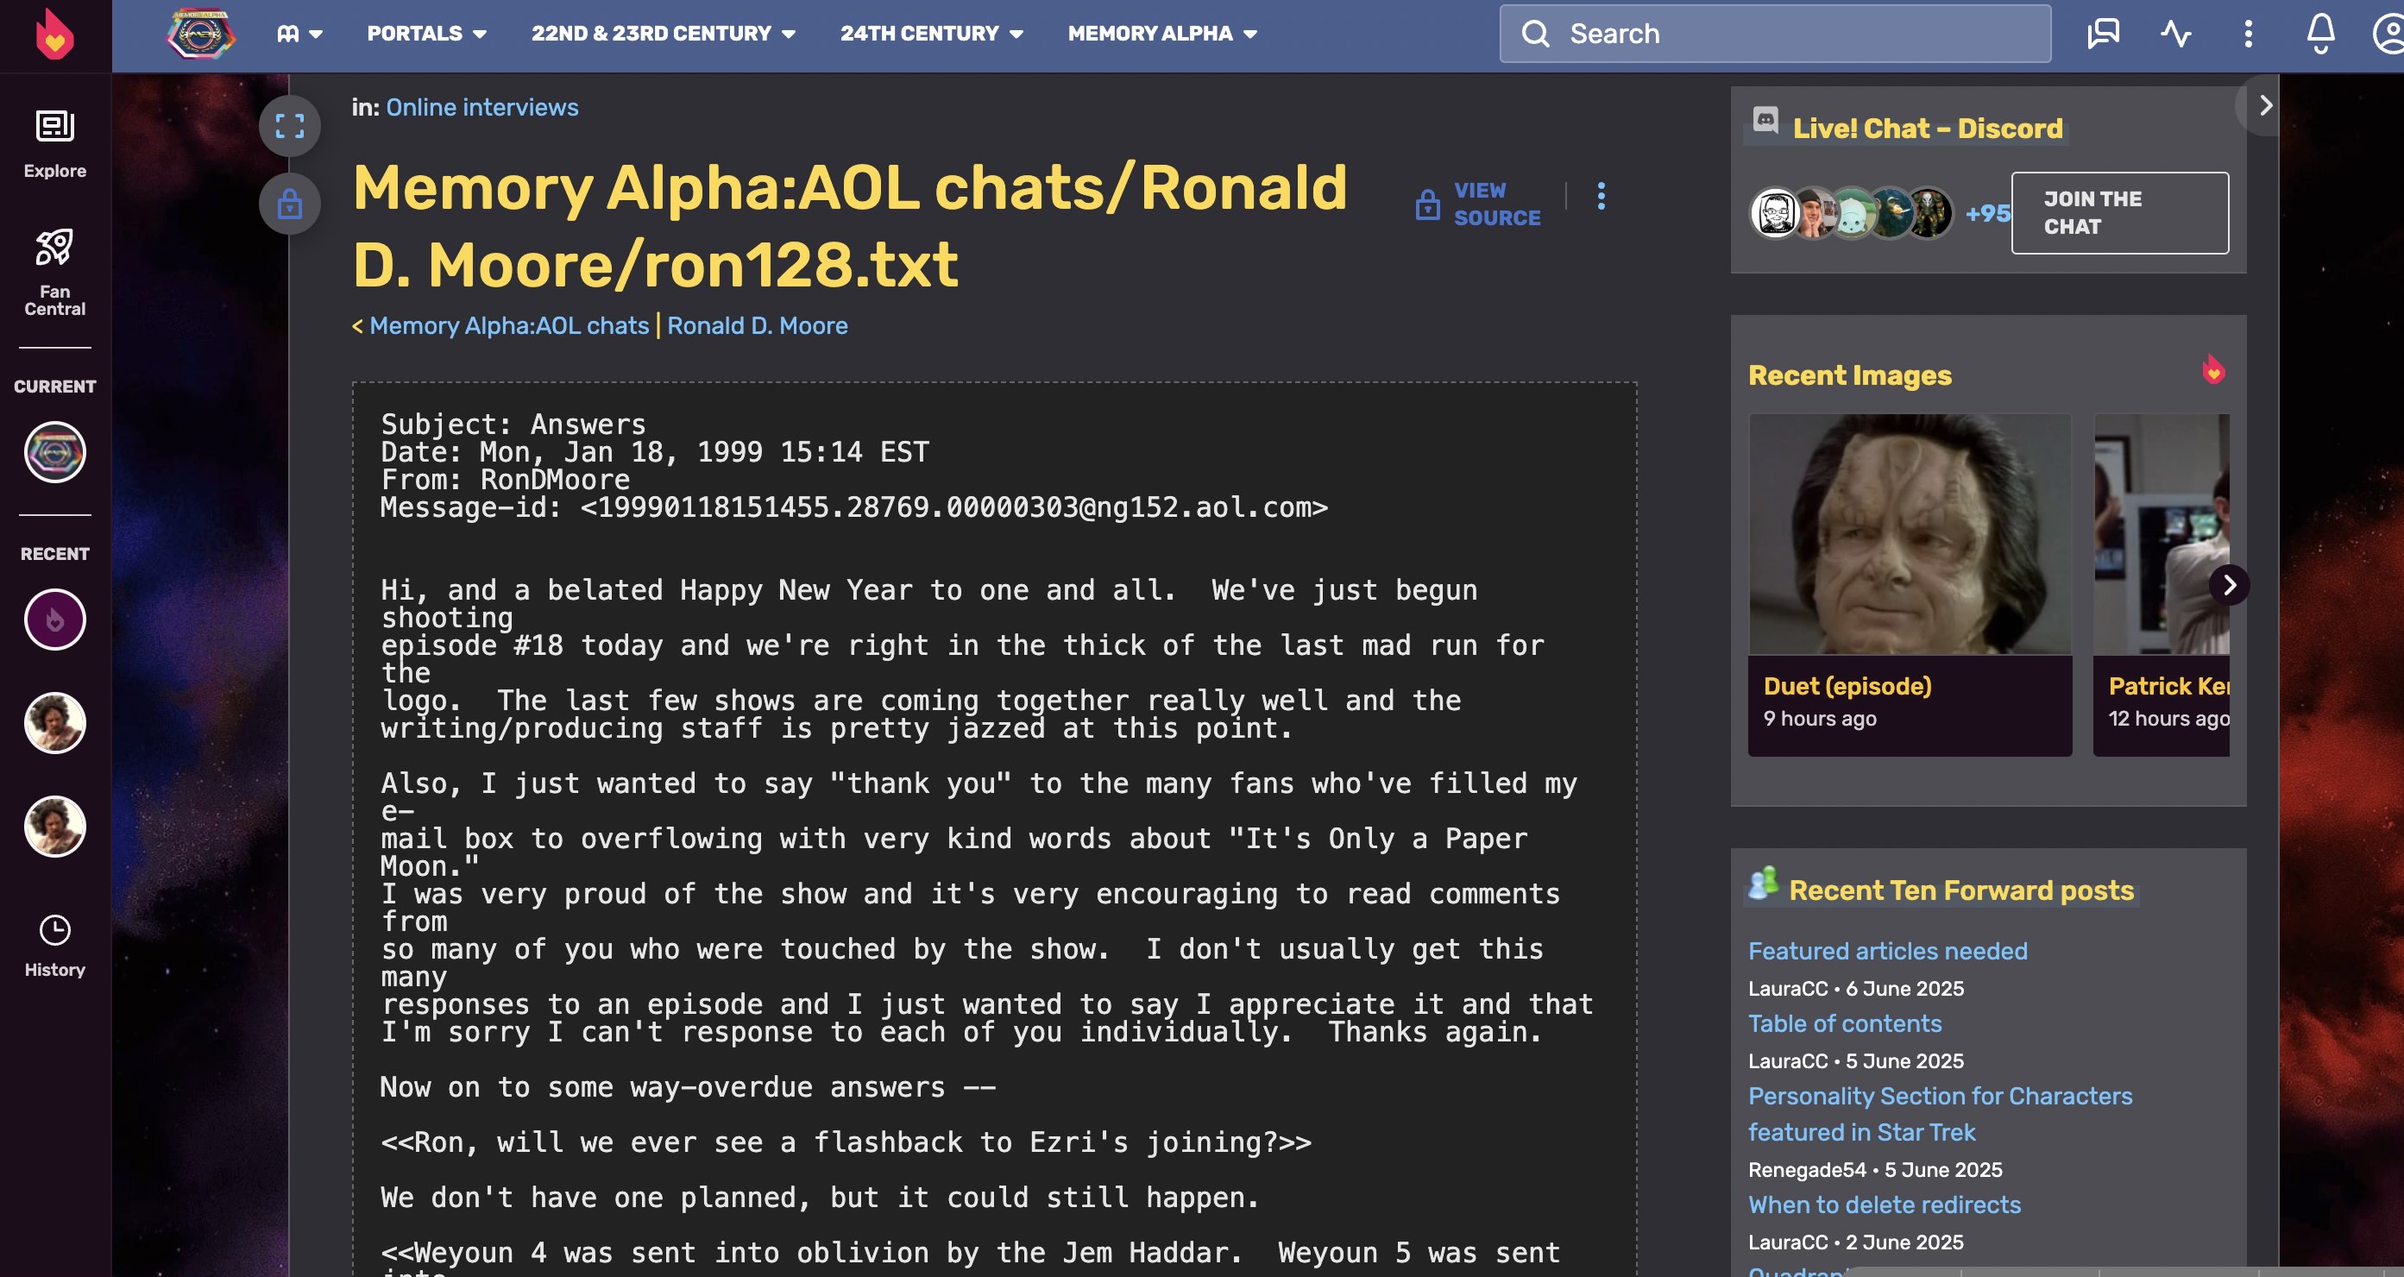Screen dimensions: 2404x1277
Task: Click the Message-id line text
Action: click(854, 508)
